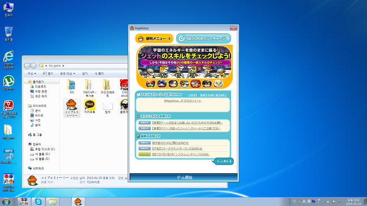Select the DD folder in Explorer
This screenshot has height=206, width=367.
72,86
